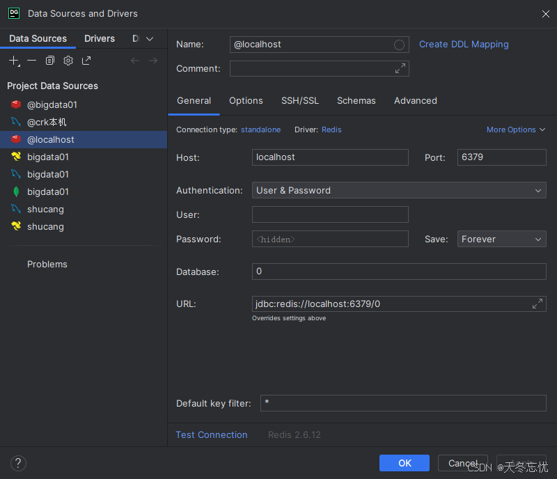Show hidden tabs chevron dropdown

150,39
